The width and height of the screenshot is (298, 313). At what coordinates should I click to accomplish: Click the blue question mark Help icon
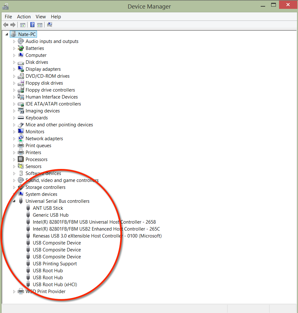pos(32,25)
